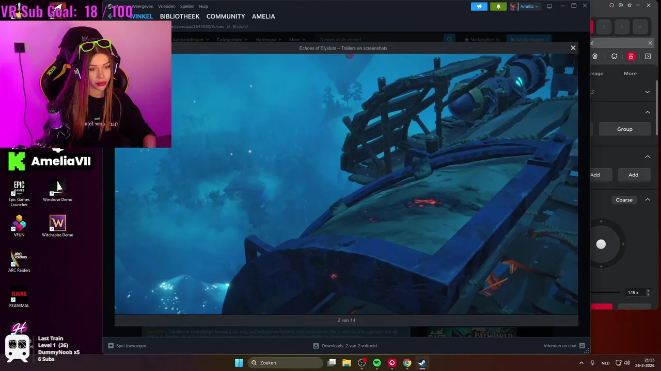Open the Windows Start menu
This screenshot has width=661, height=371.
click(x=239, y=363)
